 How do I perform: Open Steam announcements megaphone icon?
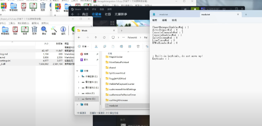pyautogui.click(x=185, y=9)
